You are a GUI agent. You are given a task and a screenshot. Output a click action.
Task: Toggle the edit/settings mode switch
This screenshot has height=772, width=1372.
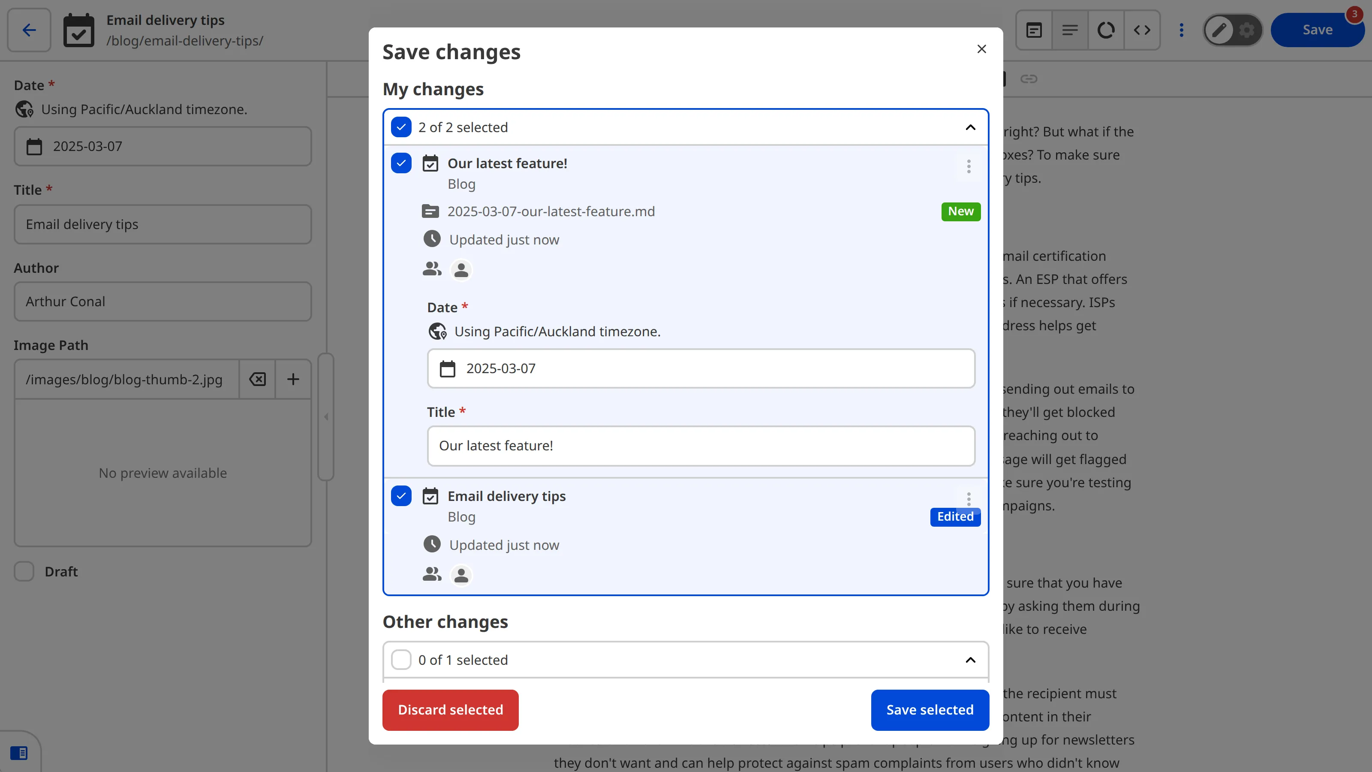(1233, 30)
